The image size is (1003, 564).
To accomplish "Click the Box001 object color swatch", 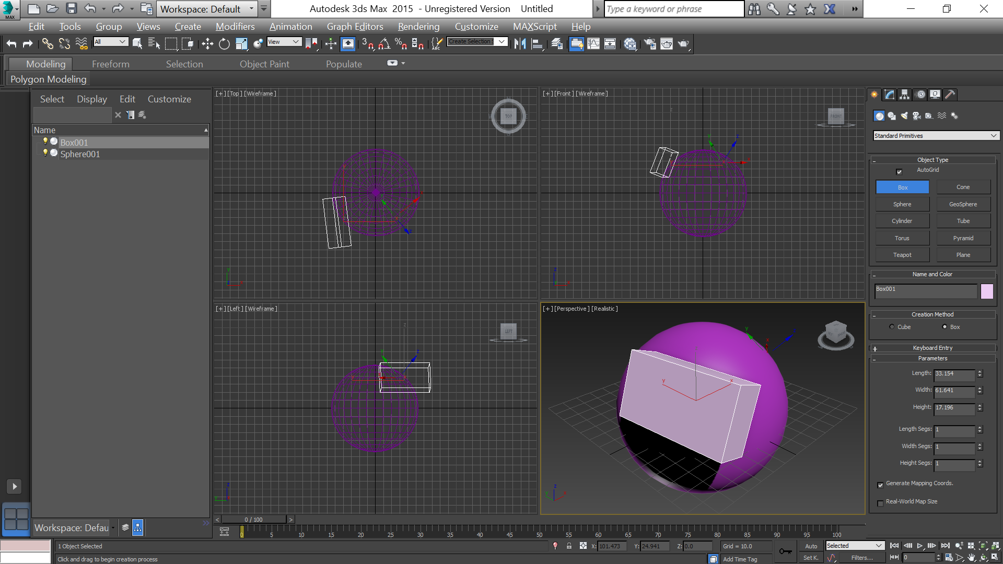I will [x=987, y=291].
